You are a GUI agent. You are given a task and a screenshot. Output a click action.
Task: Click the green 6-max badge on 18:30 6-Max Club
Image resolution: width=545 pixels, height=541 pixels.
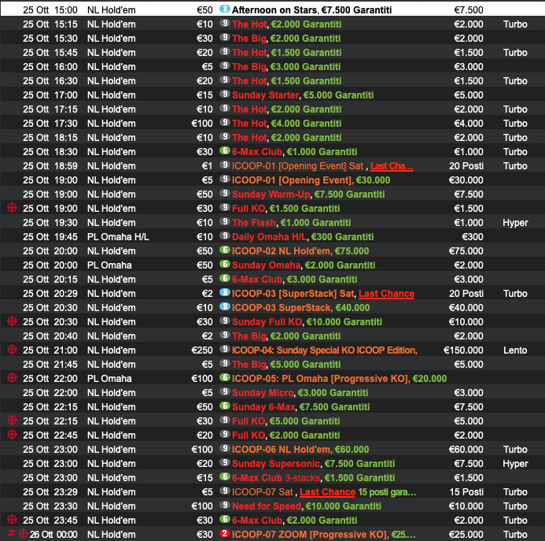click(225, 150)
